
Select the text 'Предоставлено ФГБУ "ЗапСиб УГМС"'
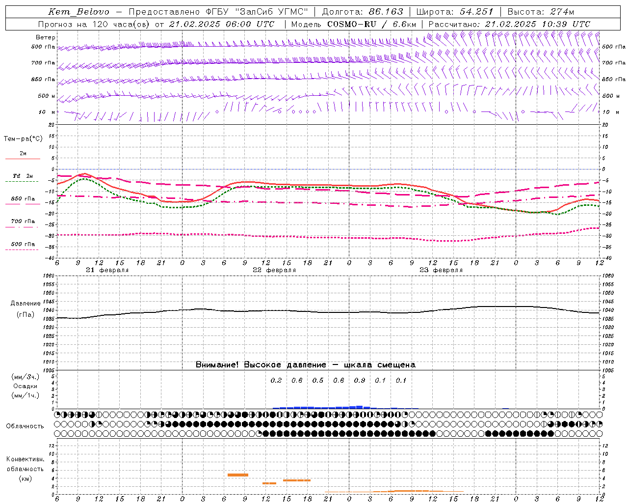point(218,12)
